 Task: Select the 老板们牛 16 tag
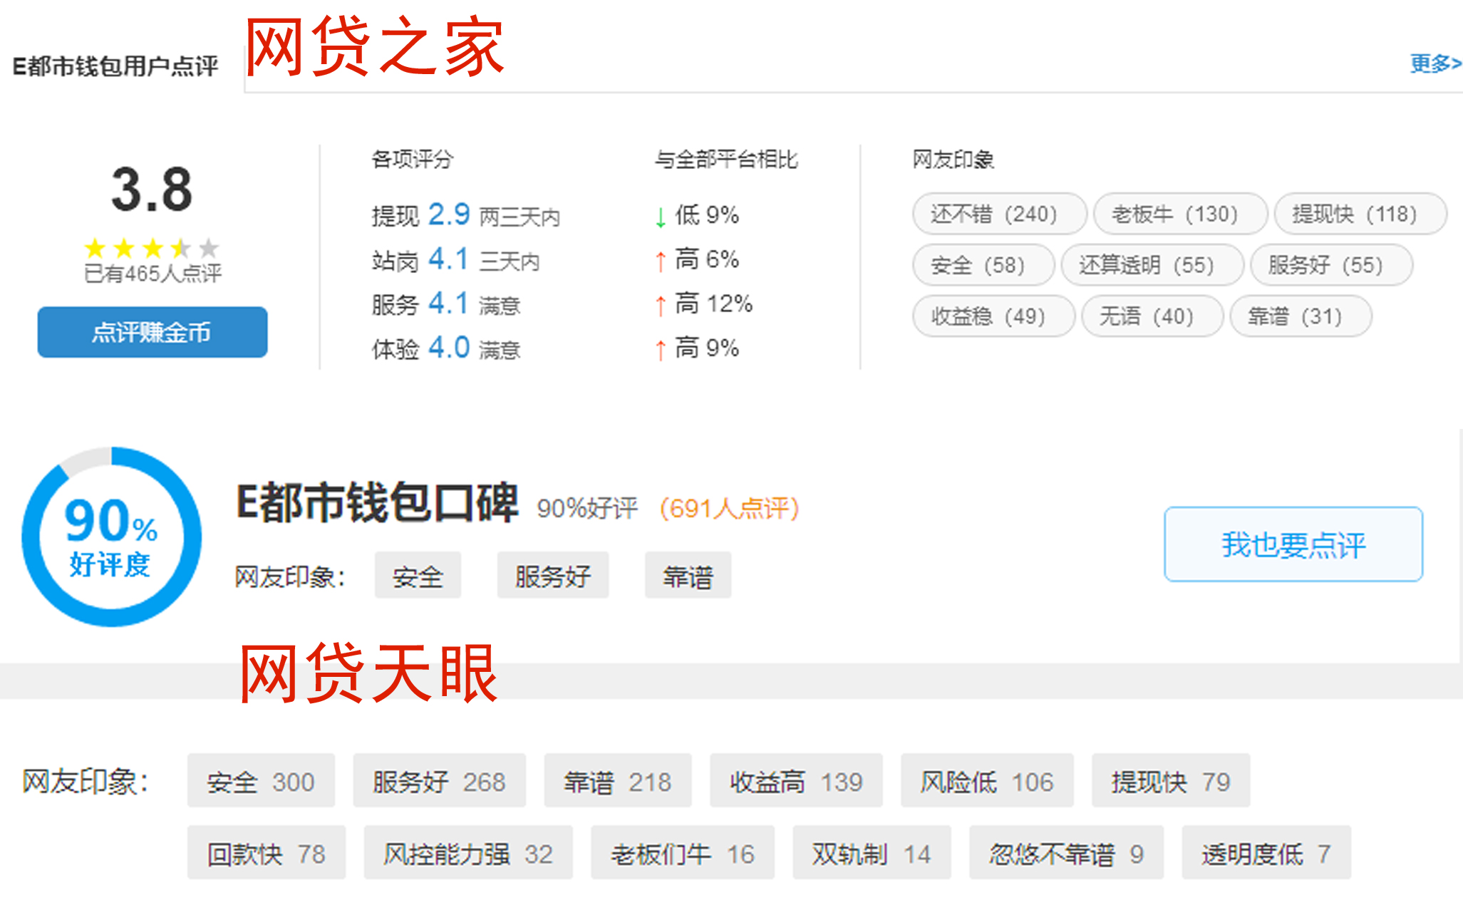coord(683,853)
